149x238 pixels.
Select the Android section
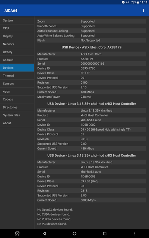point(17,60)
